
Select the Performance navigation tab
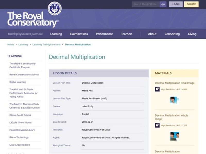pyautogui.click(x=104, y=34)
